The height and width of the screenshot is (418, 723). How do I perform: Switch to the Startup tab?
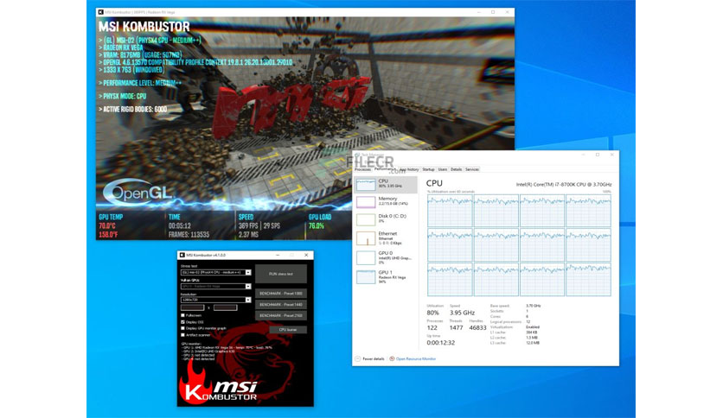point(428,169)
